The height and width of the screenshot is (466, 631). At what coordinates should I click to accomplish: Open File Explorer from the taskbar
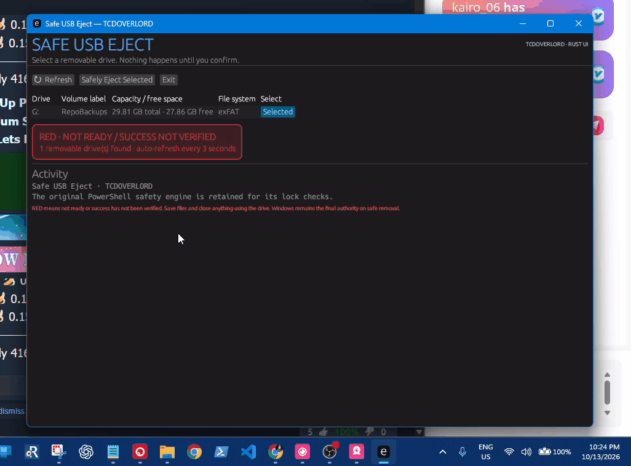pyautogui.click(x=167, y=452)
